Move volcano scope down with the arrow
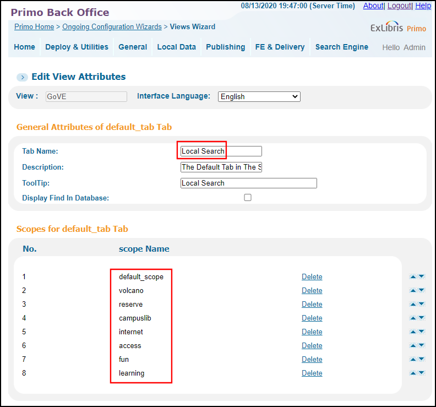The width and height of the screenshot is (436, 407). click(422, 290)
